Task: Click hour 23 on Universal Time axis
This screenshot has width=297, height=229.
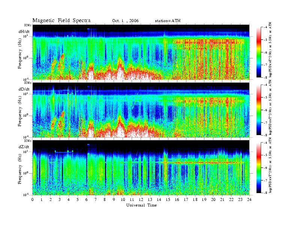Action: 240,199
